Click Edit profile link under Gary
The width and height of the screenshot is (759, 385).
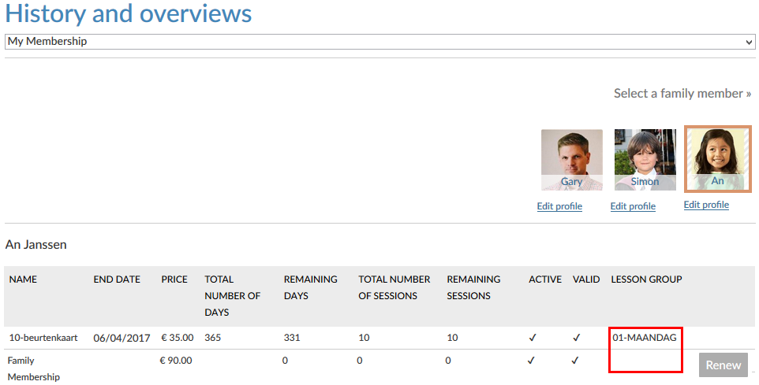pyautogui.click(x=559, y=206)
